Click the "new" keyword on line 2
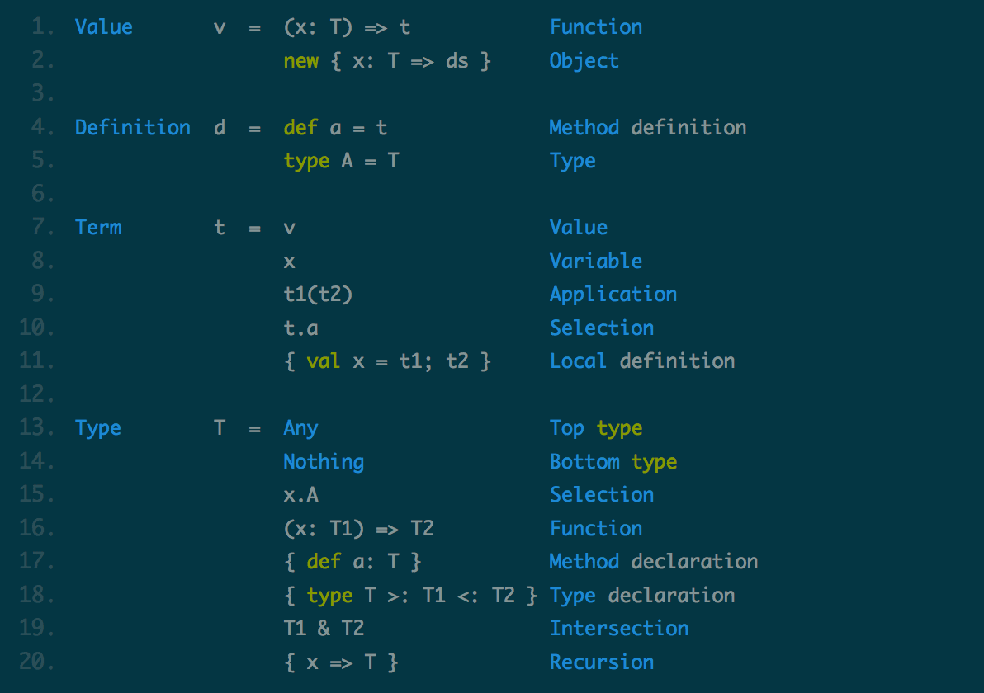This screenshot has width=984, height=693. click(300, 61)
